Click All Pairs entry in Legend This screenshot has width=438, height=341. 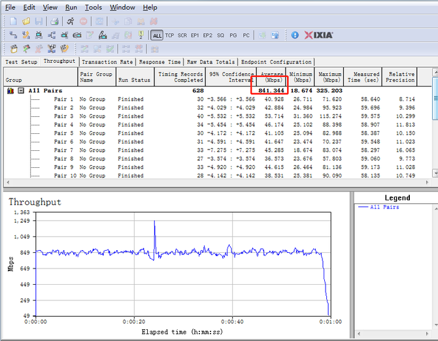click(x=384, y=207)
